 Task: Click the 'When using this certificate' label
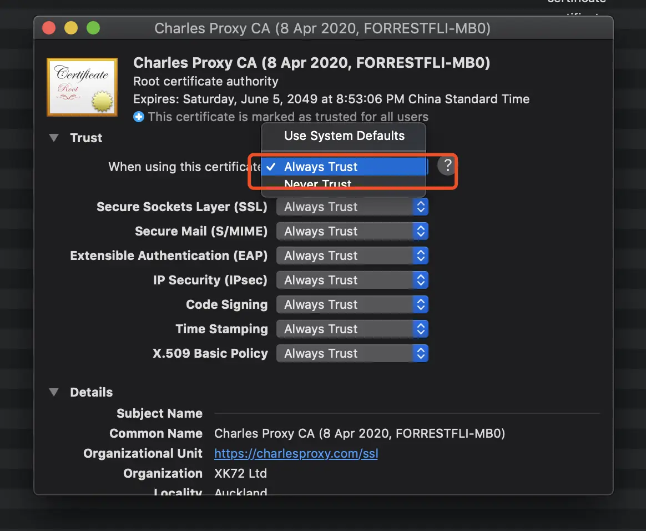click(x=185, y=167)
